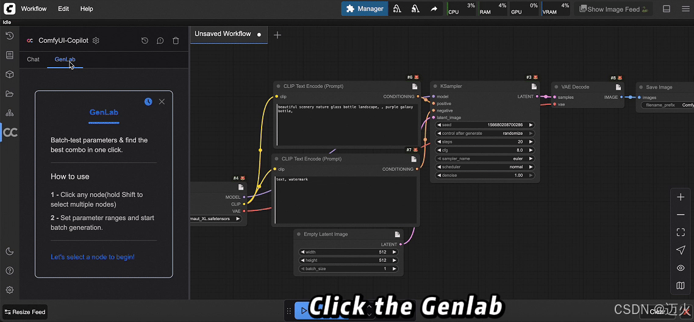Toggle link visibility eye icon
The height and width of the screenshot is (322, 694).
(x=681, y=268)
